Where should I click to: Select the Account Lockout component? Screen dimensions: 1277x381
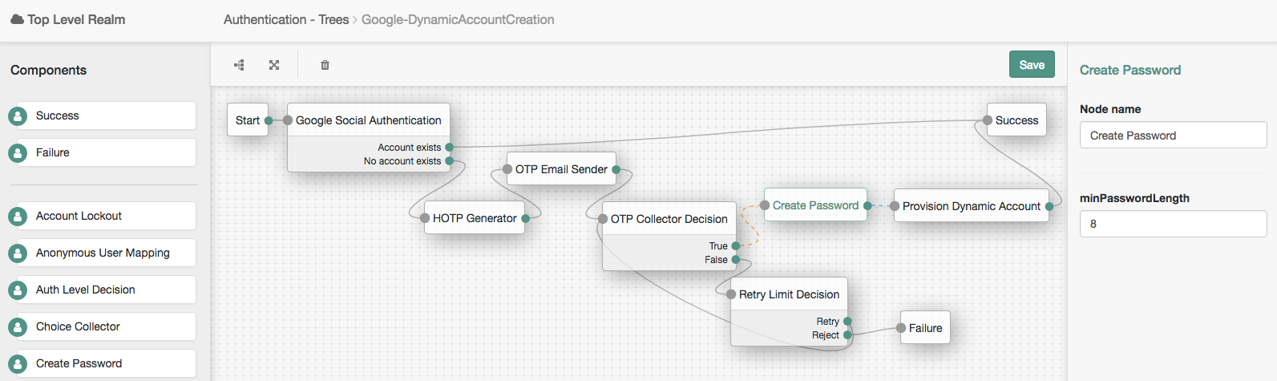(107, 216)
